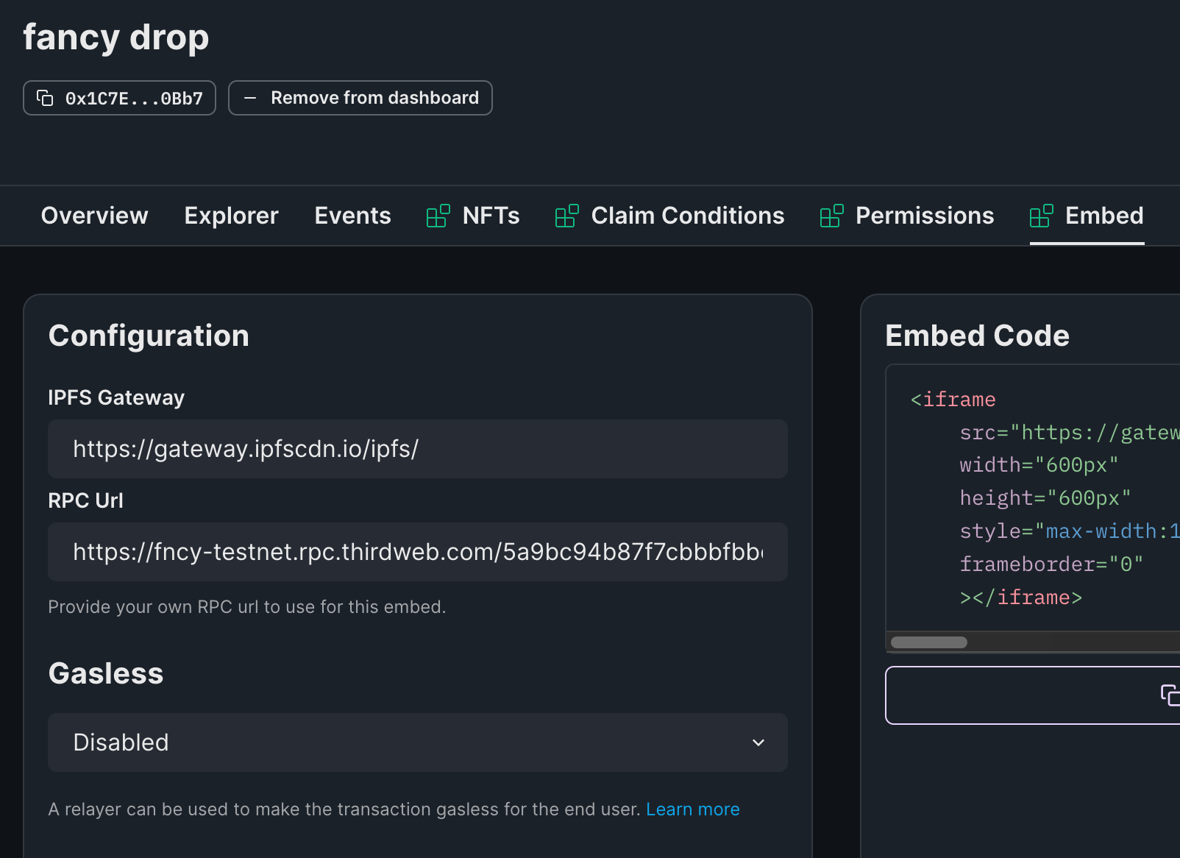
Task: Copy the 0x1C7E...0Bb7 contract address
Action: coord(133,98)
